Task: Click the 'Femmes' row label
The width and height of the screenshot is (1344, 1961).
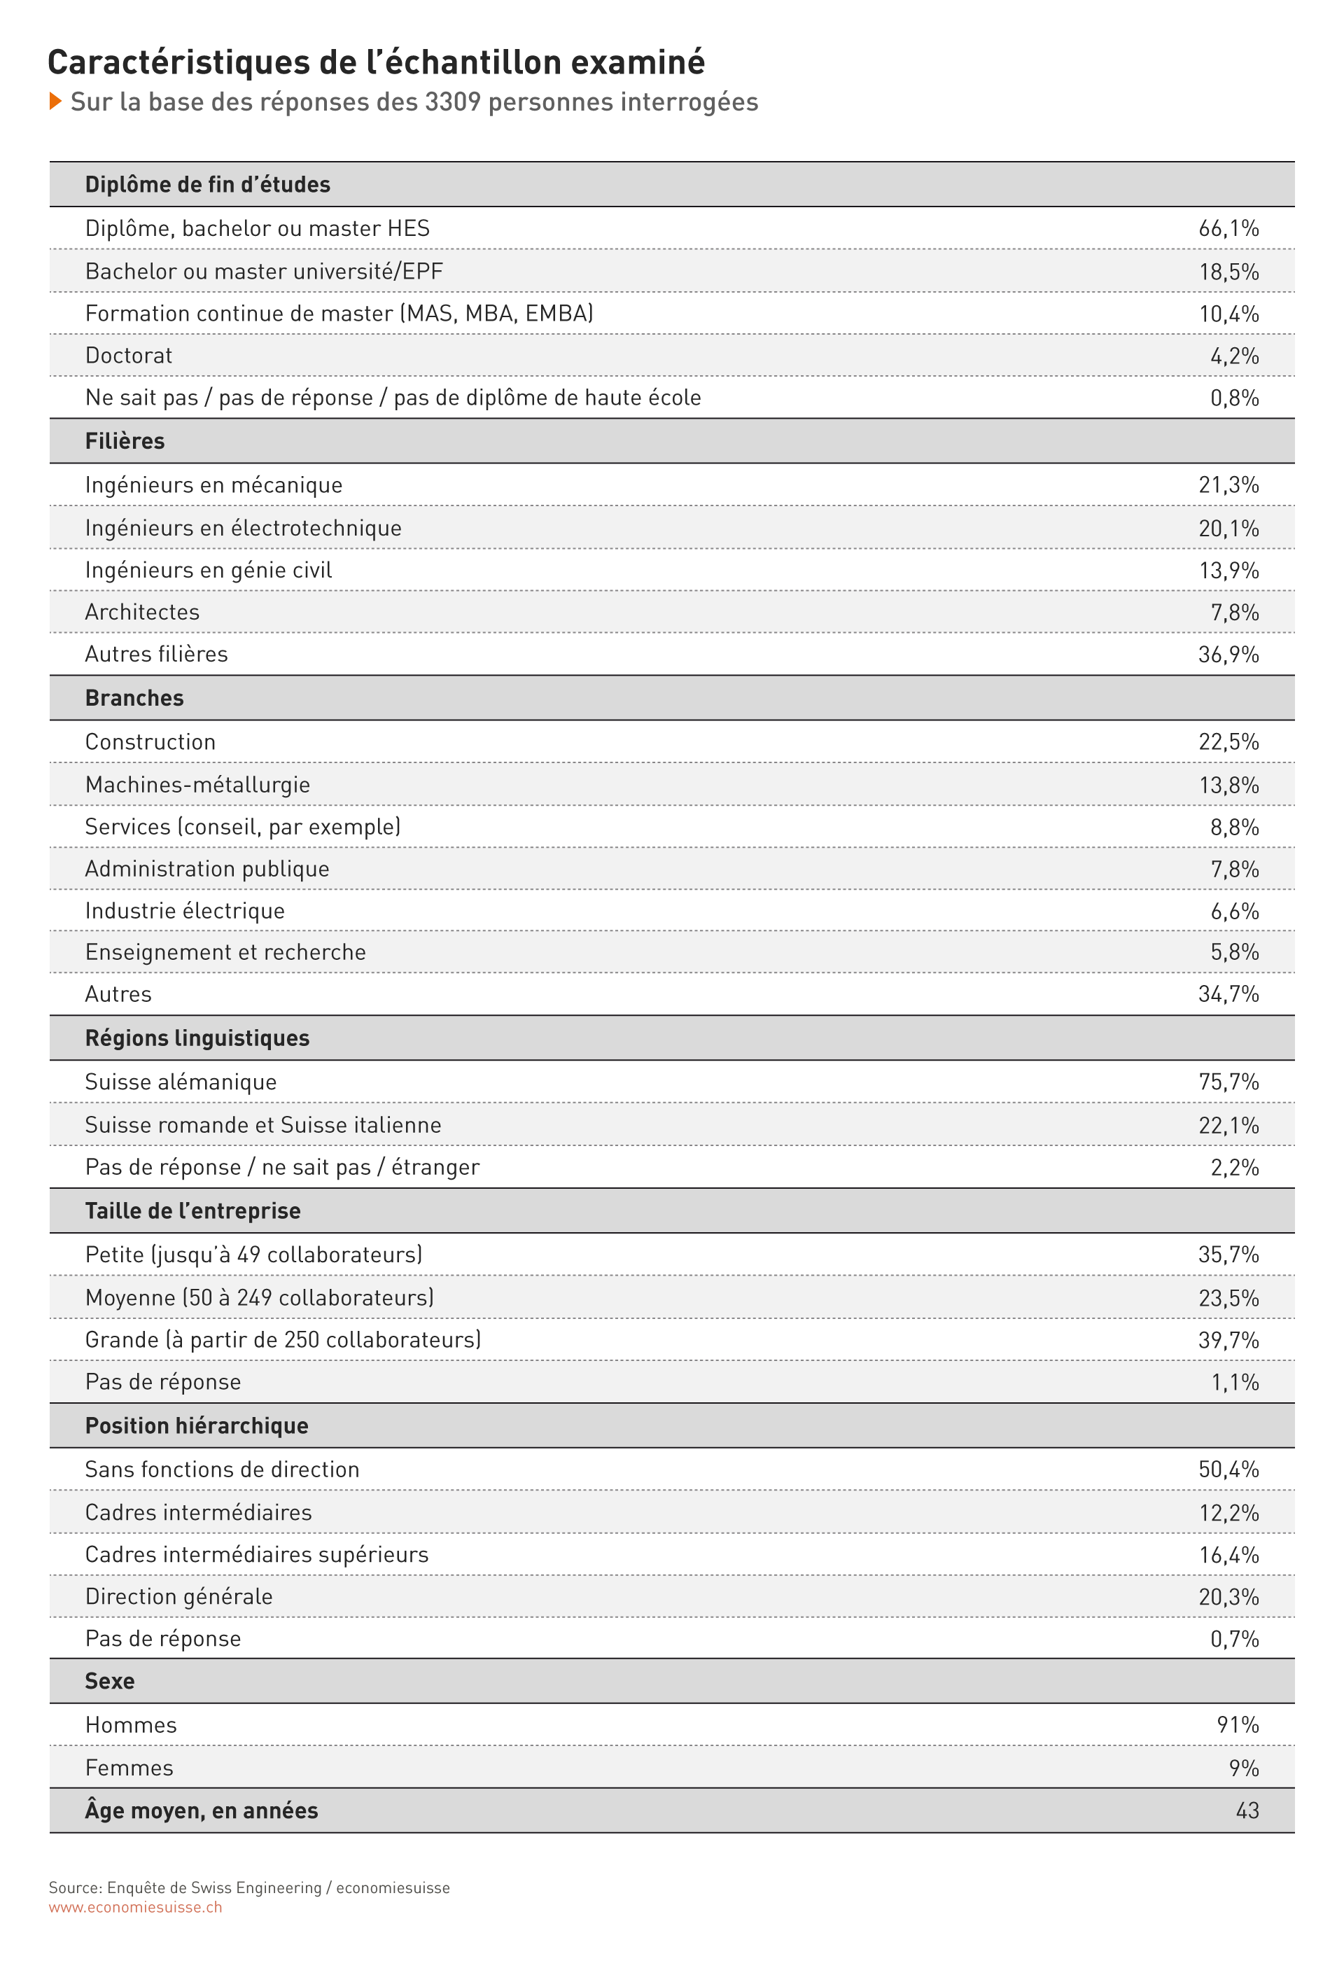Action: point(129,1768)
